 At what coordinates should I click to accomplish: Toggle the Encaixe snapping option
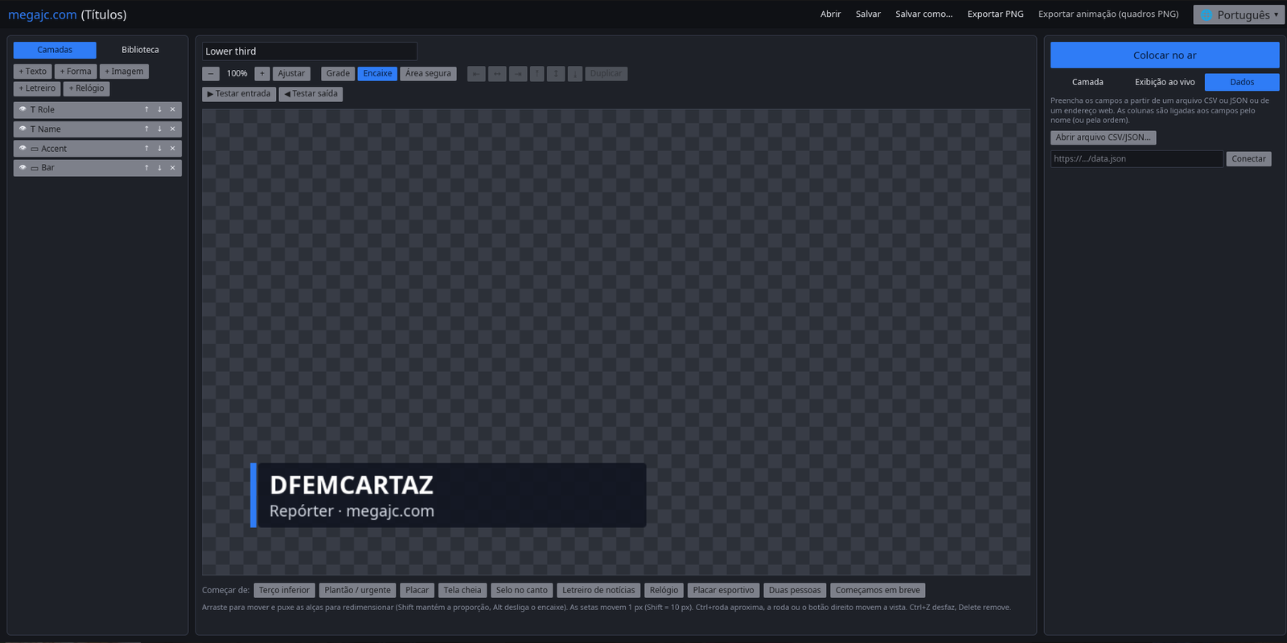pos(377,74)
